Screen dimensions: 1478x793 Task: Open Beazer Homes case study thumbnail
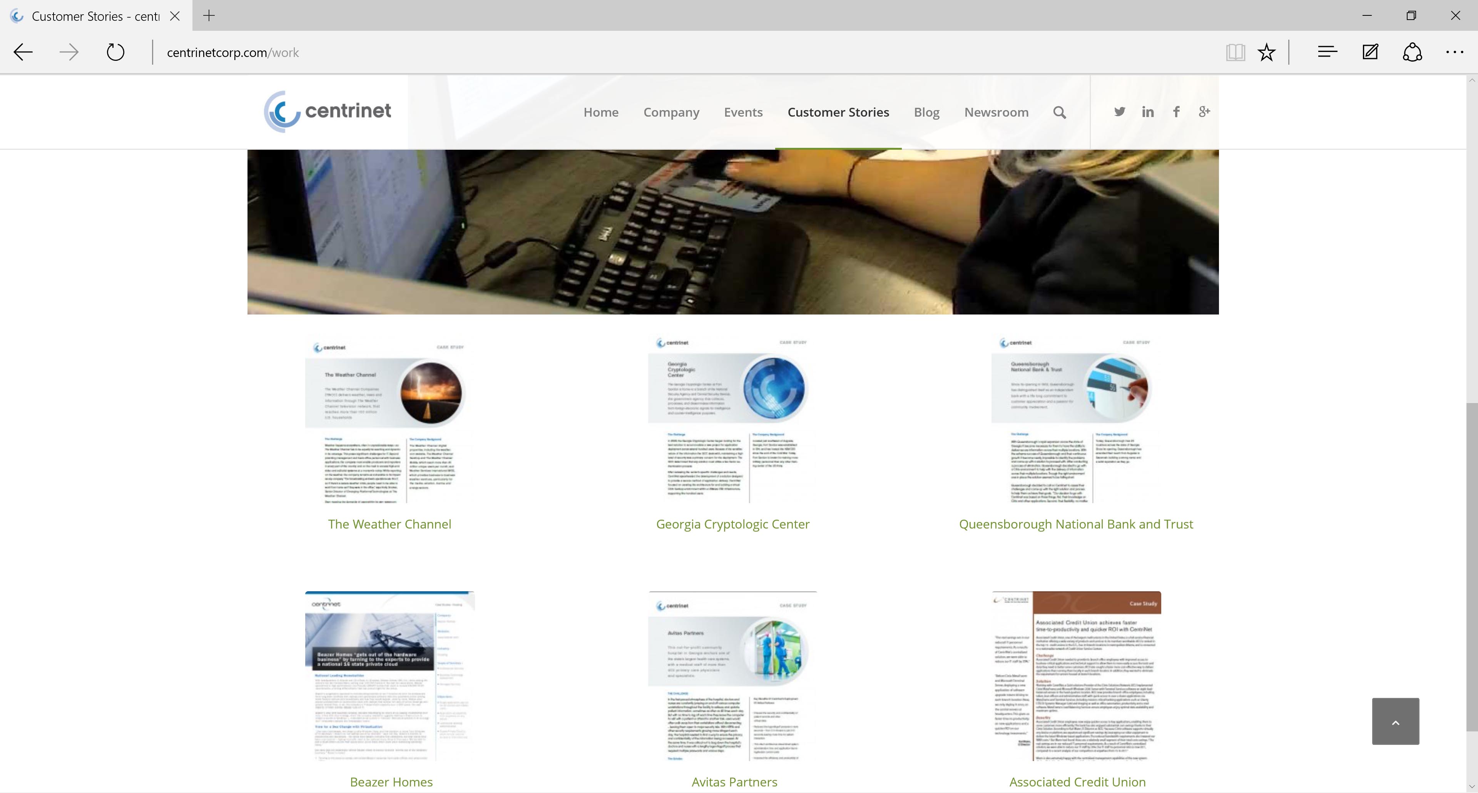coord(390,676)
